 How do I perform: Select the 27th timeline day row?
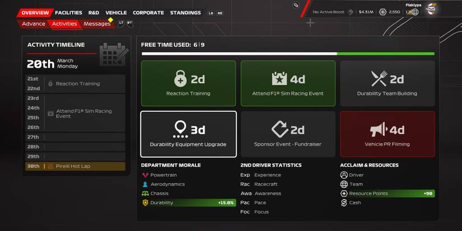click(75, 137)
